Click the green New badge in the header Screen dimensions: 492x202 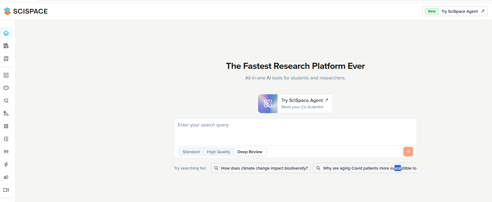pos(432,11)
